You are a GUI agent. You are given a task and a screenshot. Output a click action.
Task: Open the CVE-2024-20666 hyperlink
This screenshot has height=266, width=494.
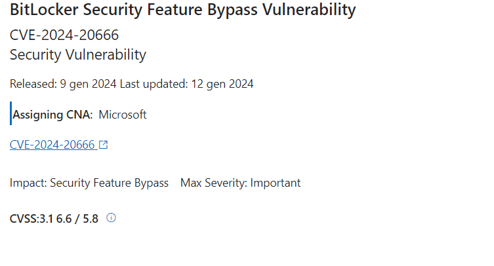[52, 145]
